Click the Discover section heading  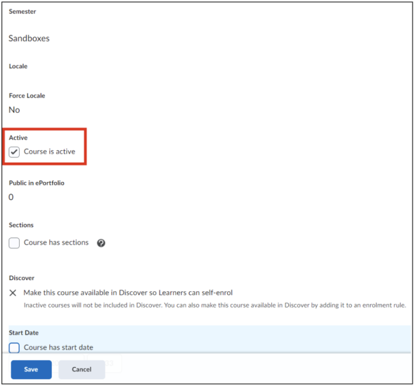[x=21, y=278]
